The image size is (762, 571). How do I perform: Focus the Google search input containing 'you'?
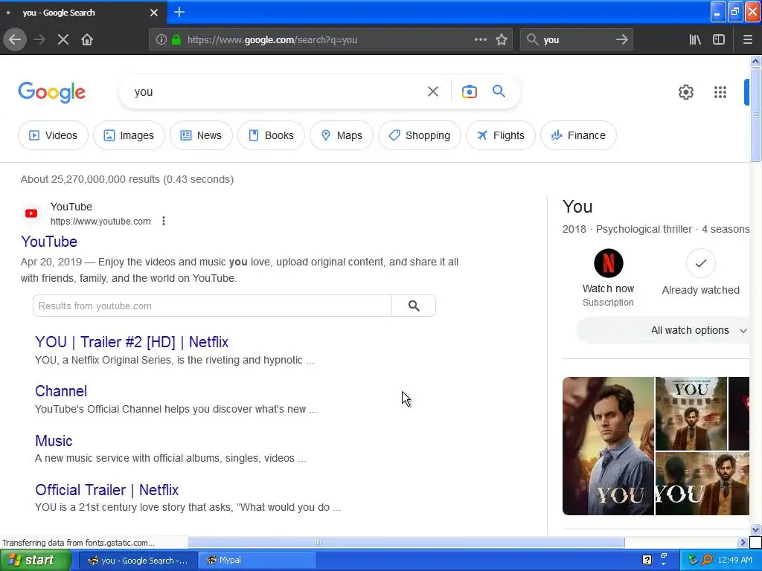(x=277, y=91)
